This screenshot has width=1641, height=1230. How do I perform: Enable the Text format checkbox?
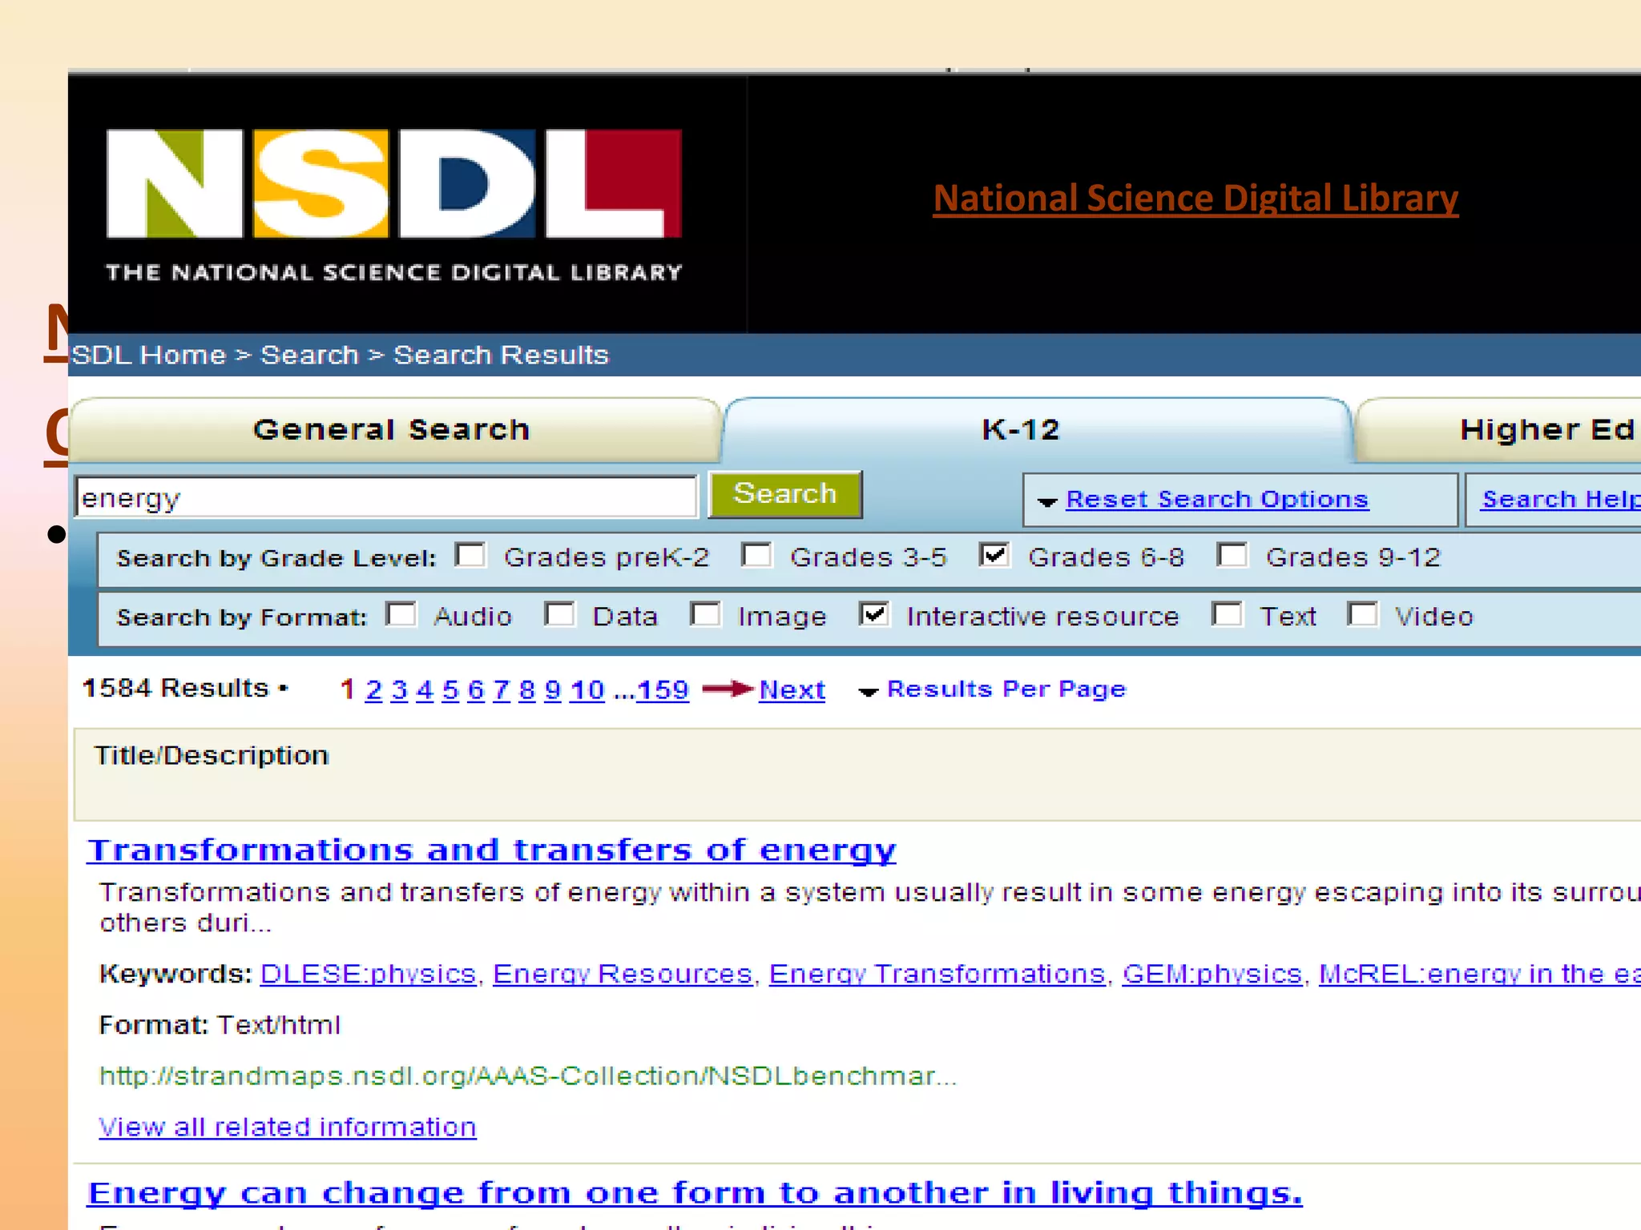(1228, 614)
